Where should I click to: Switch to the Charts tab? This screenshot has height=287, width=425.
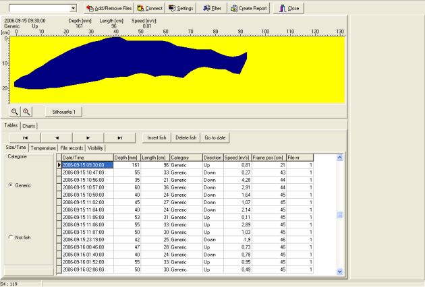point(29,126)
